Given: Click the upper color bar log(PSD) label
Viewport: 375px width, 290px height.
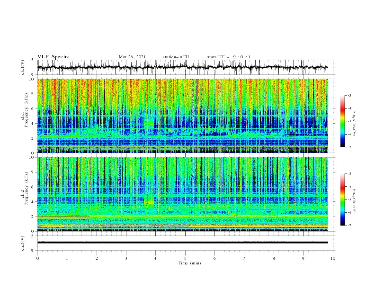Looking at the screenshot, I should pos(355,124).
